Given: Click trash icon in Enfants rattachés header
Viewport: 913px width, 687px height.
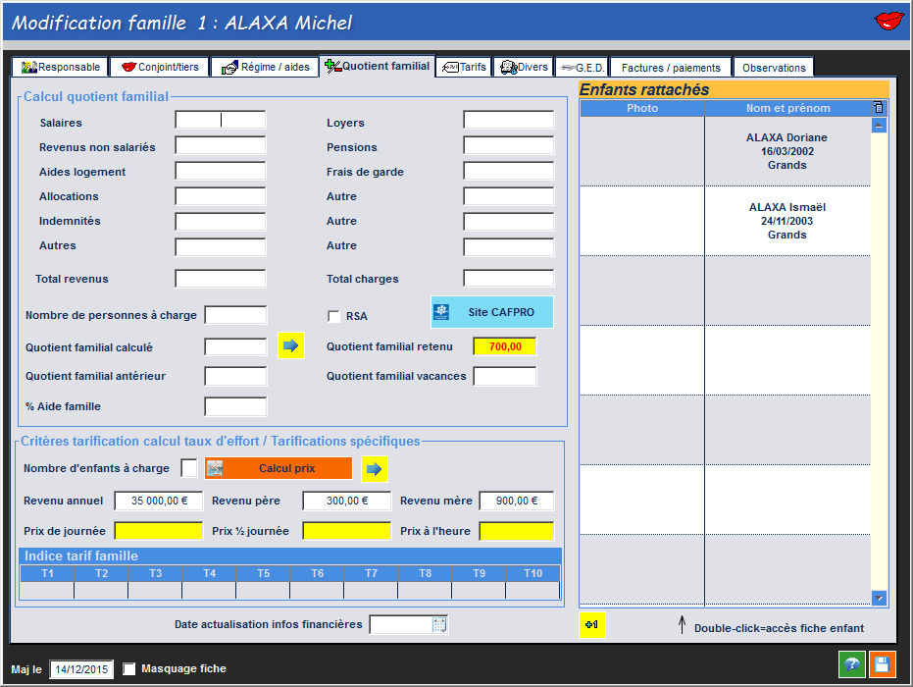Looking at the screenshot, I should [879, 108].
